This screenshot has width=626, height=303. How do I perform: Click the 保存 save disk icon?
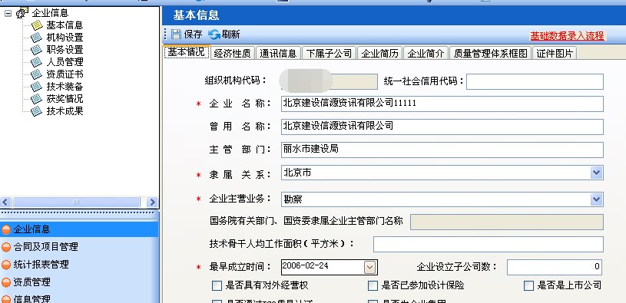tap(176, 35)
